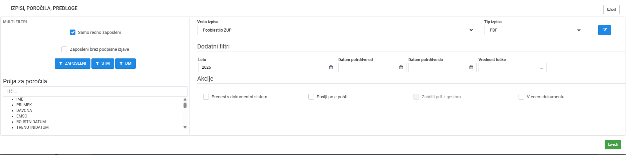Screen dimensions: 626x155
Task: Click the blue edit pencil icon button
Action: click(604, 30)
